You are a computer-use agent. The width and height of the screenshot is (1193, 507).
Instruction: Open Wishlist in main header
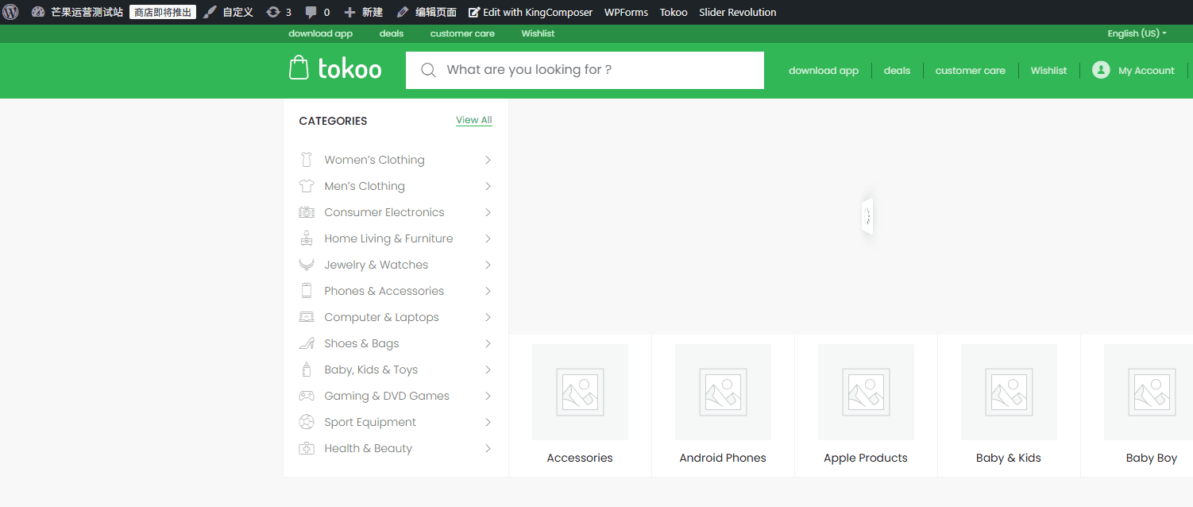pos(1048,70)
